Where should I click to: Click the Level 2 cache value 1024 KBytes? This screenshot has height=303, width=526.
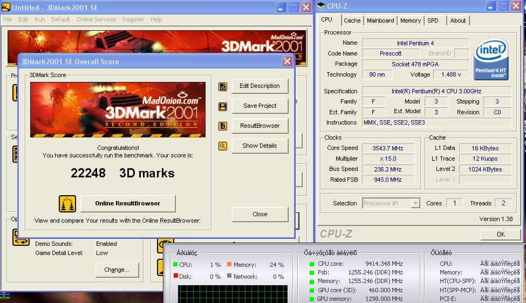tap(485, 169)
